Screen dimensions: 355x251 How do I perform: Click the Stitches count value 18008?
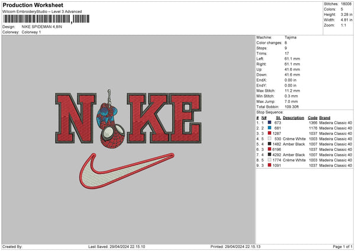click(x=346, y=3)
